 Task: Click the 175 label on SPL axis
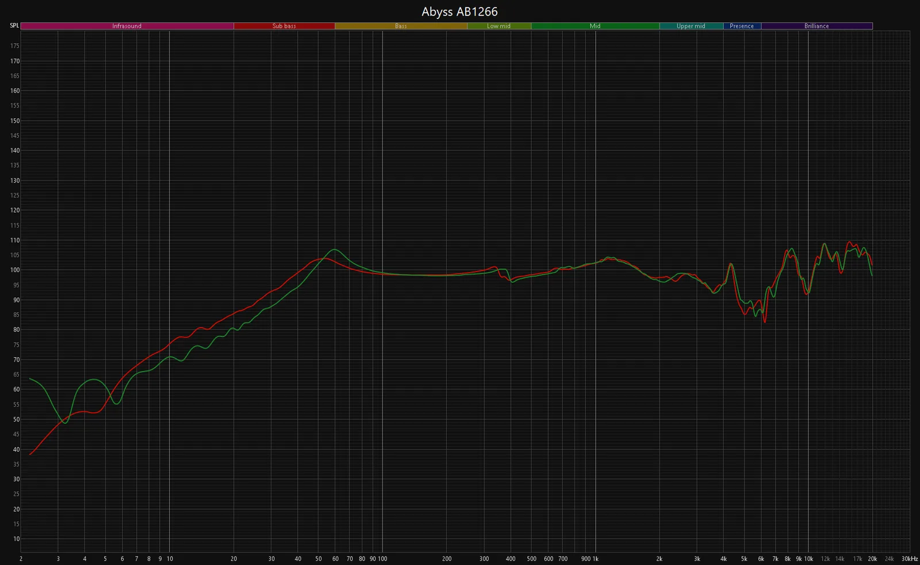coord(15,46)
